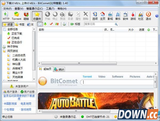The image size is (160, 121).
Task: Select Downloading (正在下载) in task tree
Action: [x=17, y=34]
